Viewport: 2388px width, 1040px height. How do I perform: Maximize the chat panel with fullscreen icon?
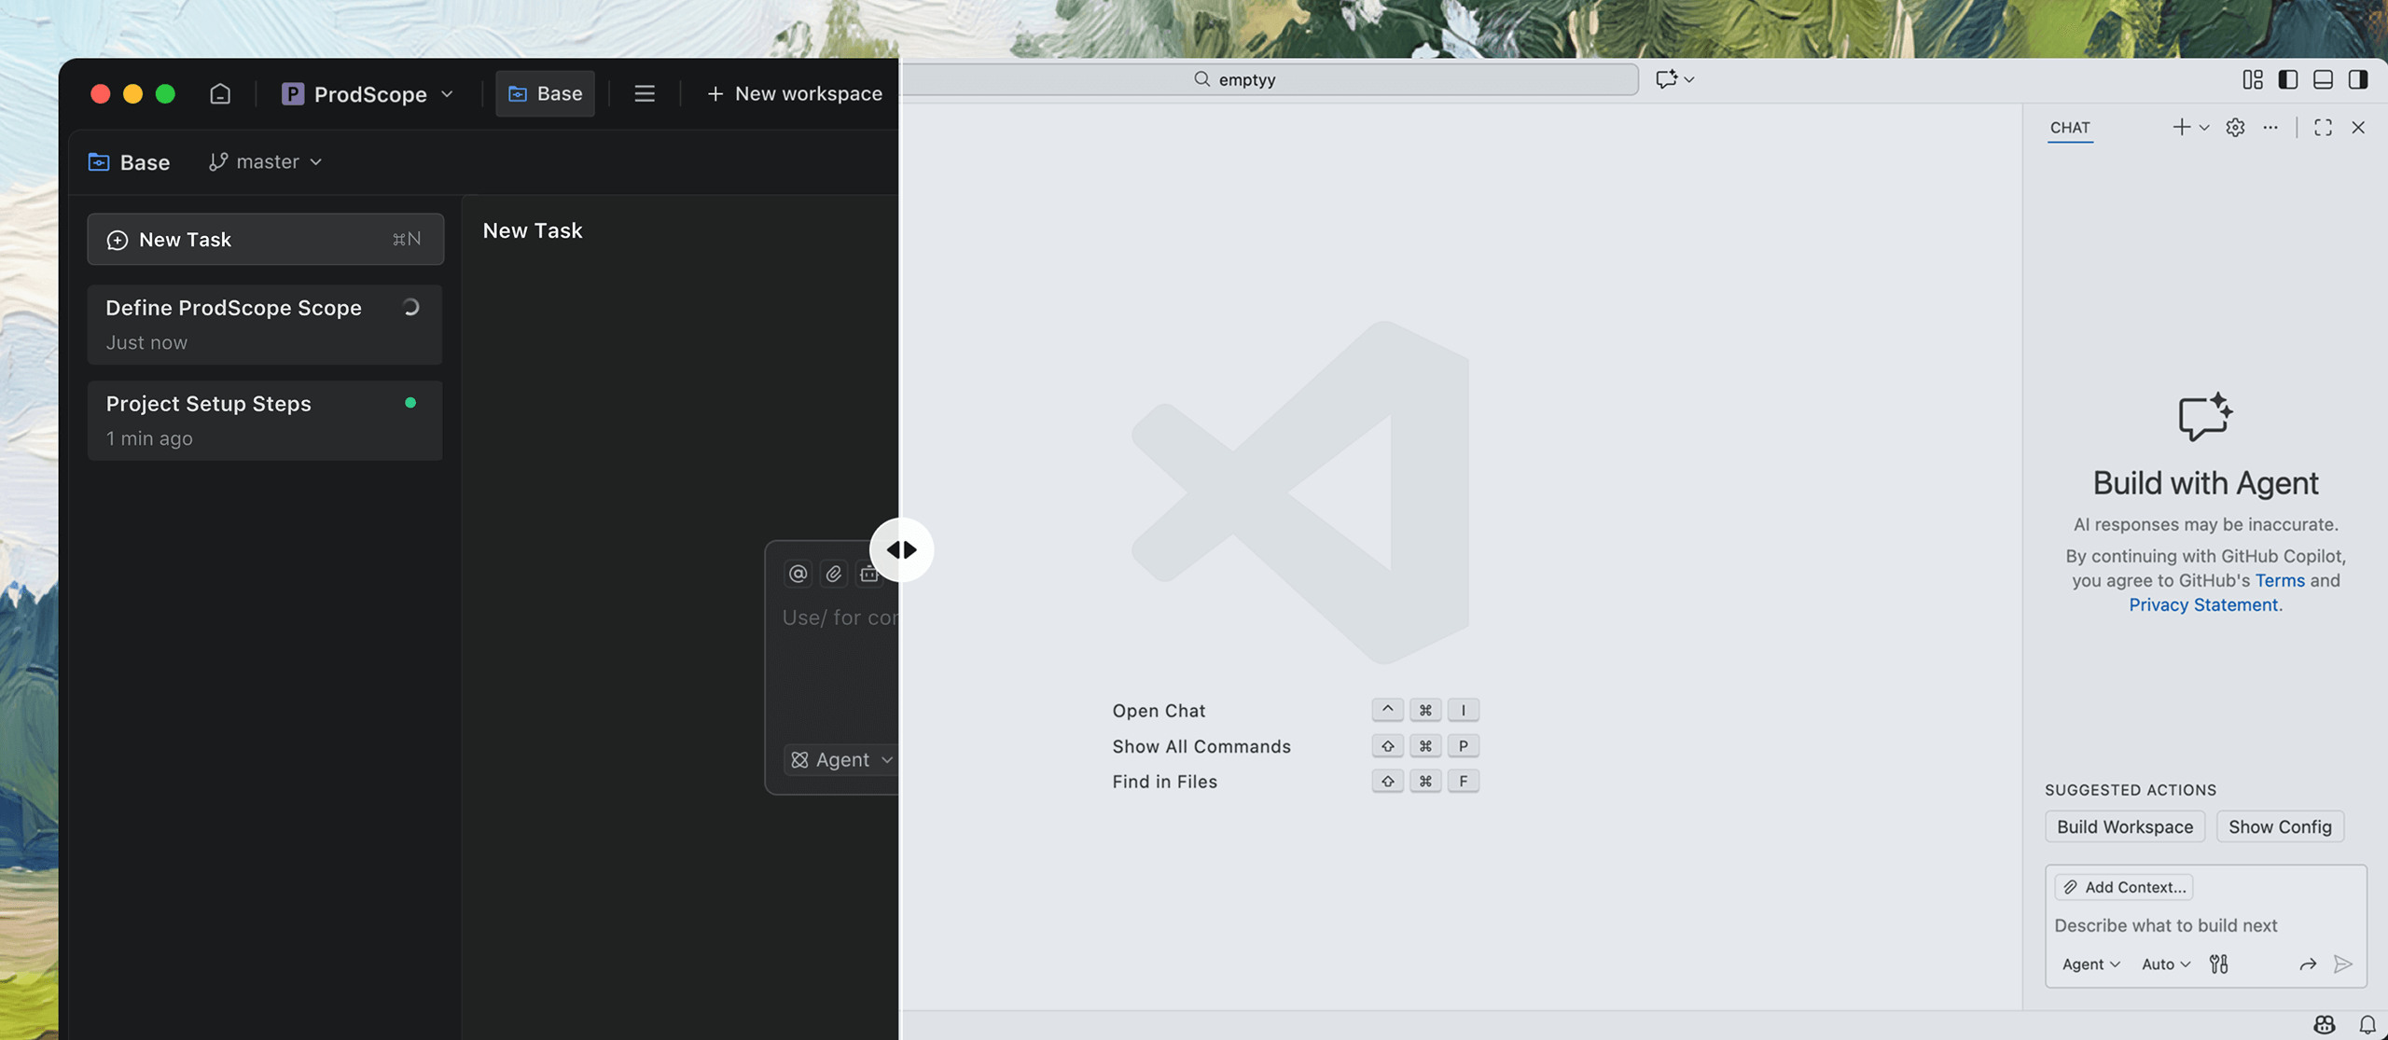2323,128
